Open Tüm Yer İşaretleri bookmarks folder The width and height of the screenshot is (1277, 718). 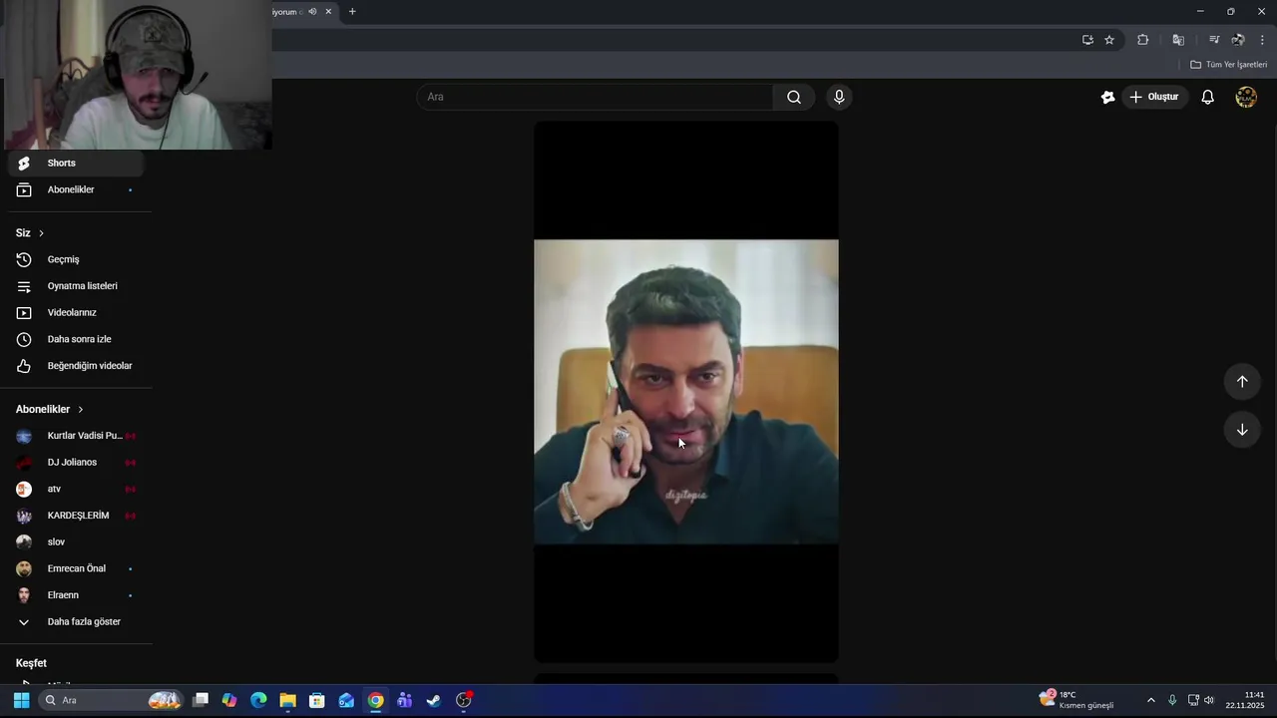[1229, 65]
